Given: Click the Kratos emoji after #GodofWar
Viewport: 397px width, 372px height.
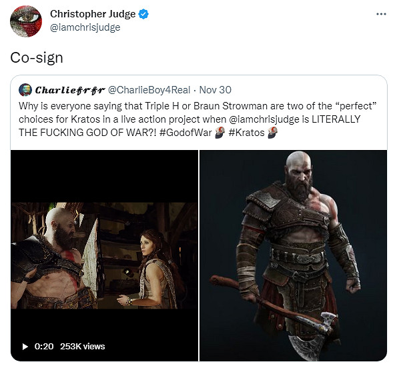Looking at the screenshot, I should click(x=220, y=133).
